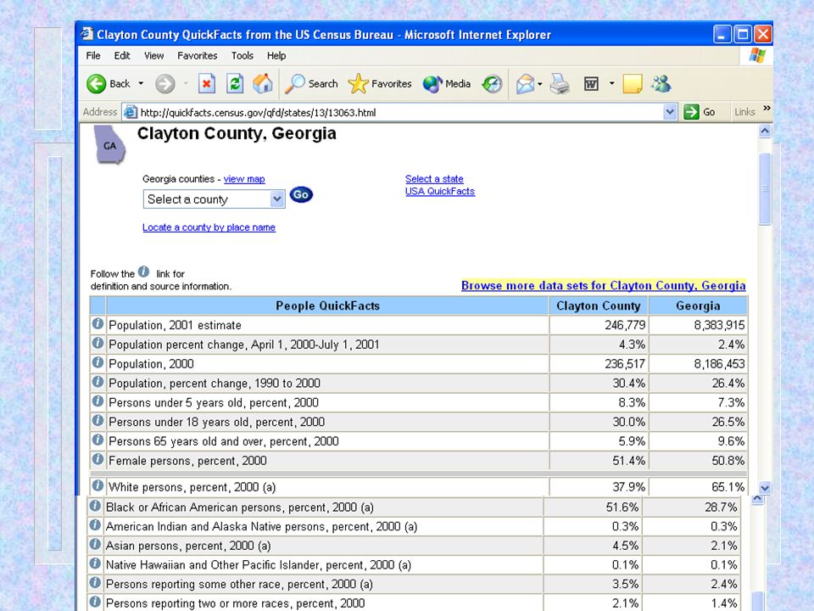Open the View menu

click(153, 56)
